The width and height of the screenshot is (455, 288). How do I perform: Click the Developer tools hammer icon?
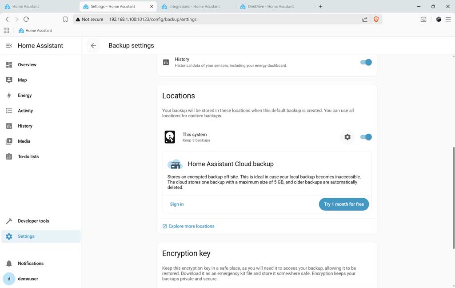point(9,221)
